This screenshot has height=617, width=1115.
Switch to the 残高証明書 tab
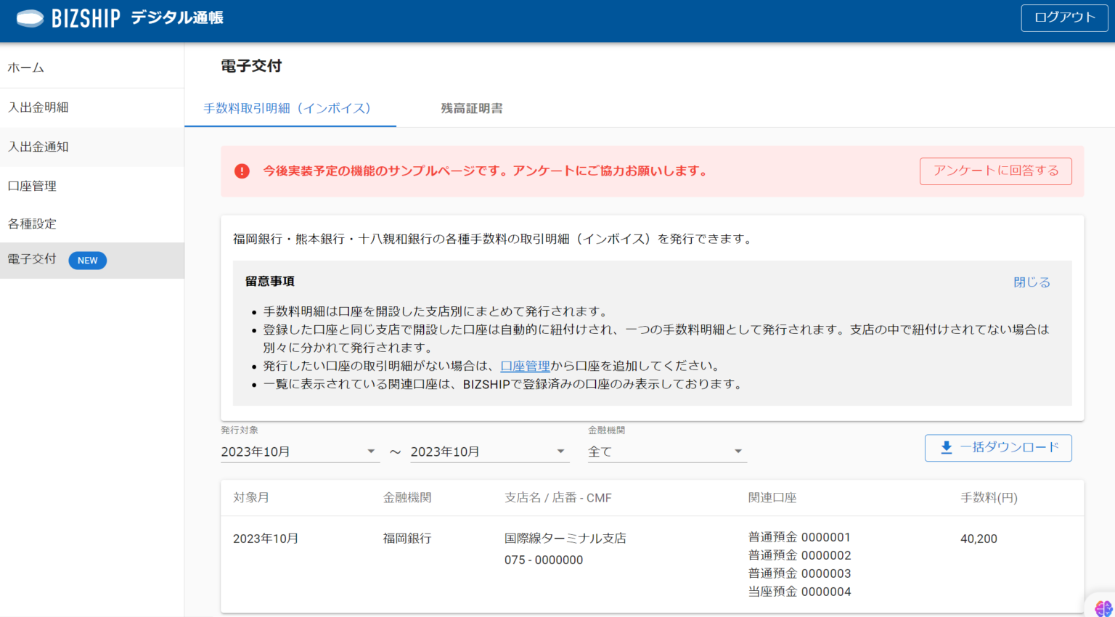472,107
